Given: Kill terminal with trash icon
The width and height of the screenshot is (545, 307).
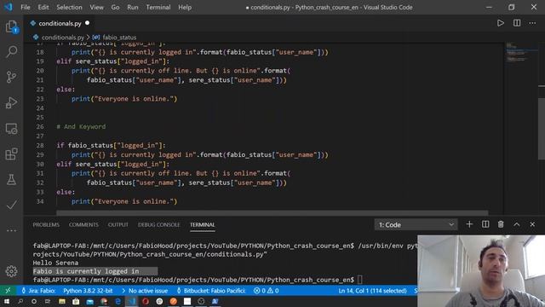Looking at the screenshot, I should pyautogui.click(x=501, y=224).
